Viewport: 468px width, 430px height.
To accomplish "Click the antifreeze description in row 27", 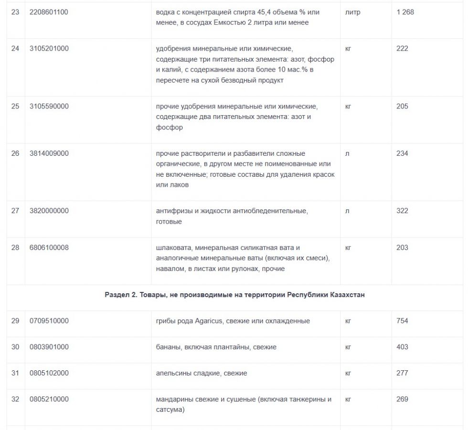I will (232, 215).
